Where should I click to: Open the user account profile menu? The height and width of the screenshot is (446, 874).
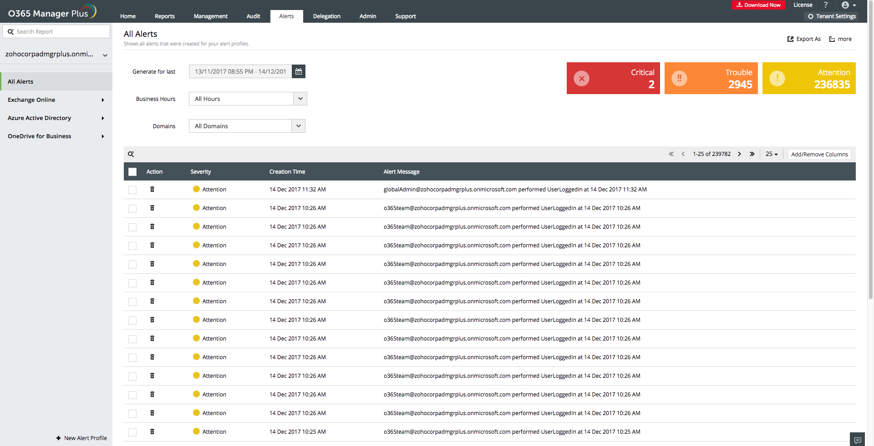tap(848, 5)
